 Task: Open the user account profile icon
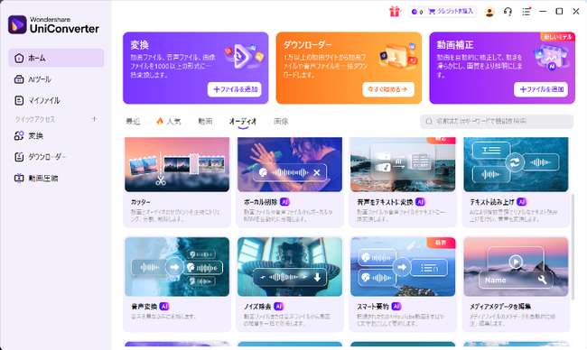click(489, 12)
